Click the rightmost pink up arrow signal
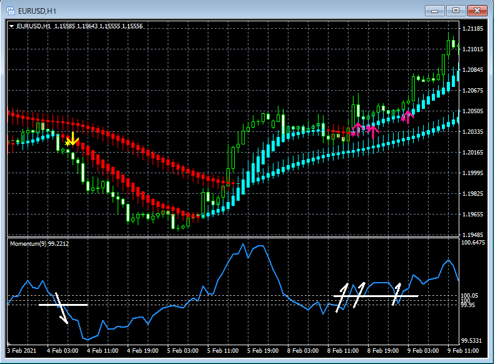 (407, 116)
